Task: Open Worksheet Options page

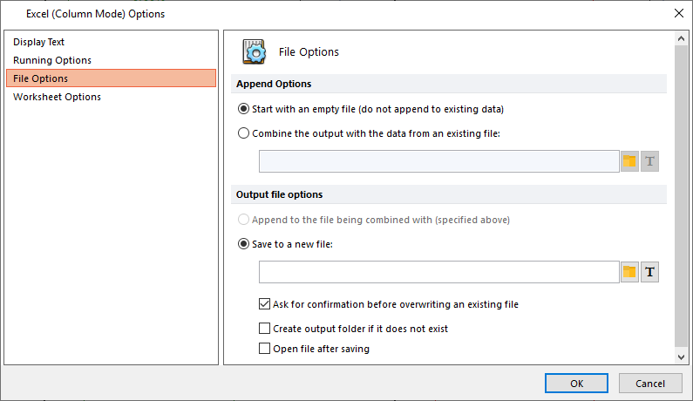Action: [x=111, y=97]
